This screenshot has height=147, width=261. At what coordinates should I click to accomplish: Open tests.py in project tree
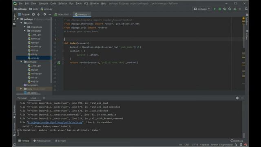pyautogui.click(x=33, y=50)
